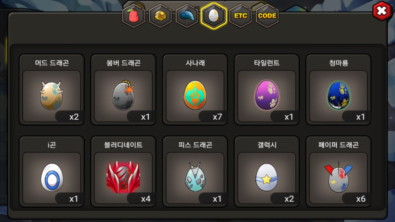Select the purple 타일런트 egg

click(x=267, y=96)
